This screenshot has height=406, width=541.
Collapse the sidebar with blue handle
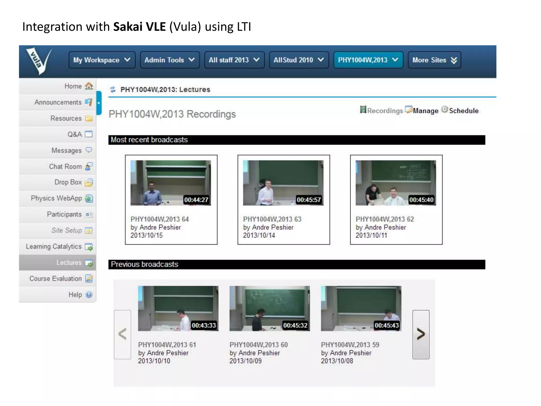click(x=99, y=103)
